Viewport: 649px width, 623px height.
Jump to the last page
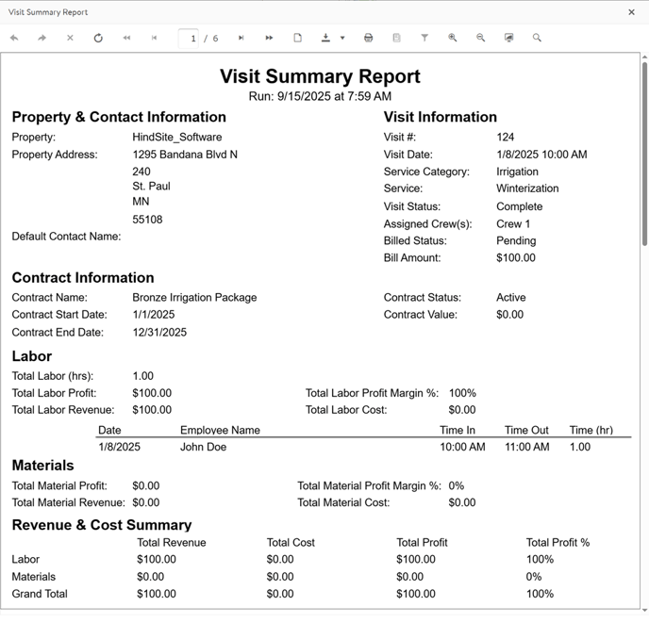tap(270, 39)
